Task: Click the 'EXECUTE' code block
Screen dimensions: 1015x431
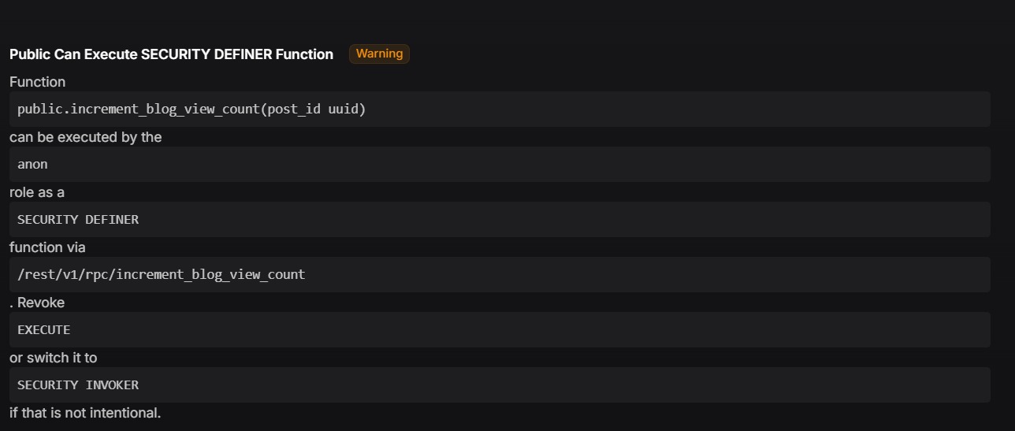Action: pyautogui.click(x=500, y=329)
